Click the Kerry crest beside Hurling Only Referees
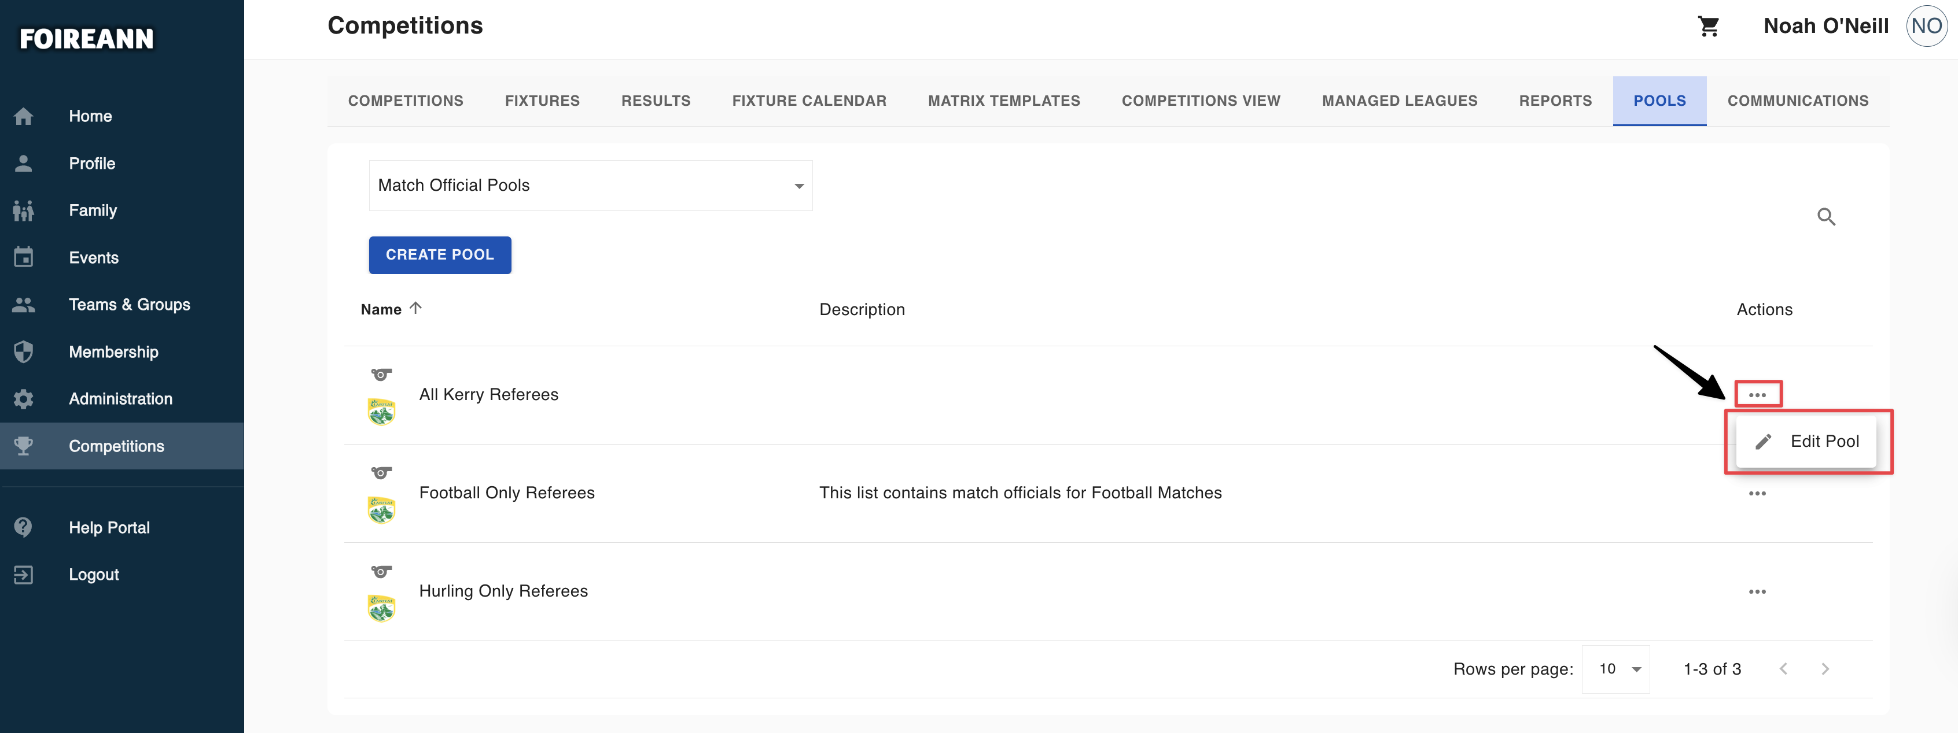Viewport: 1958px width, 733px height. 381,609
